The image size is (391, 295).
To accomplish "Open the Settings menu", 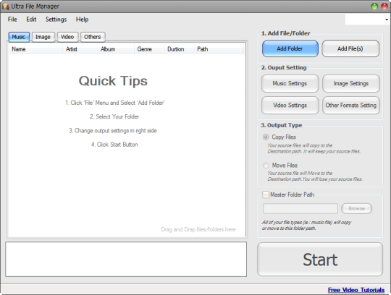I will (x=56, y=20).
